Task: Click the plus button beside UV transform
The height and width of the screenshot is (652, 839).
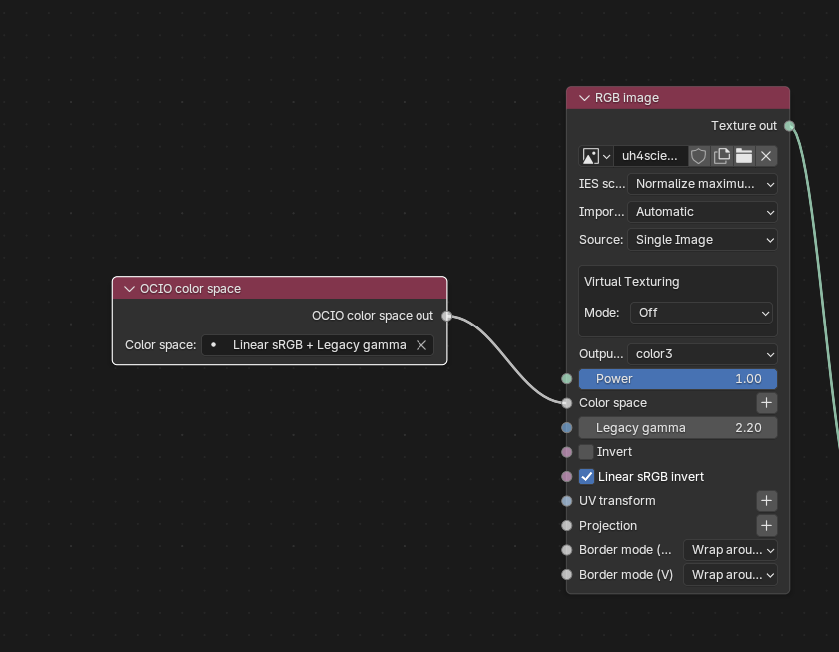Action: pyautogui.click(x=766, y=501)
